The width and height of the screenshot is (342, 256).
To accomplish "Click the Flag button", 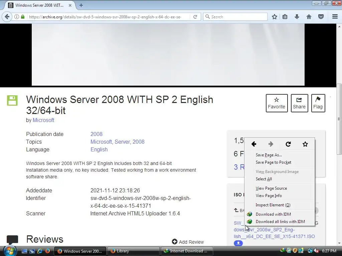I will [318, 103].
